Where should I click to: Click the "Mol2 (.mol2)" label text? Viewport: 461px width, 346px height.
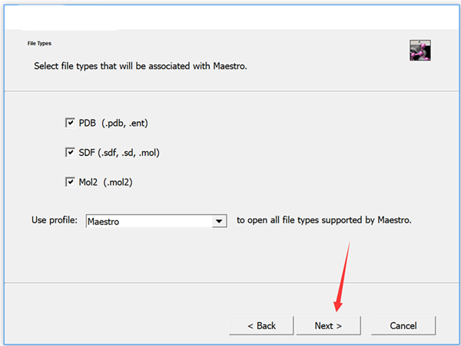tap(110, 183)
